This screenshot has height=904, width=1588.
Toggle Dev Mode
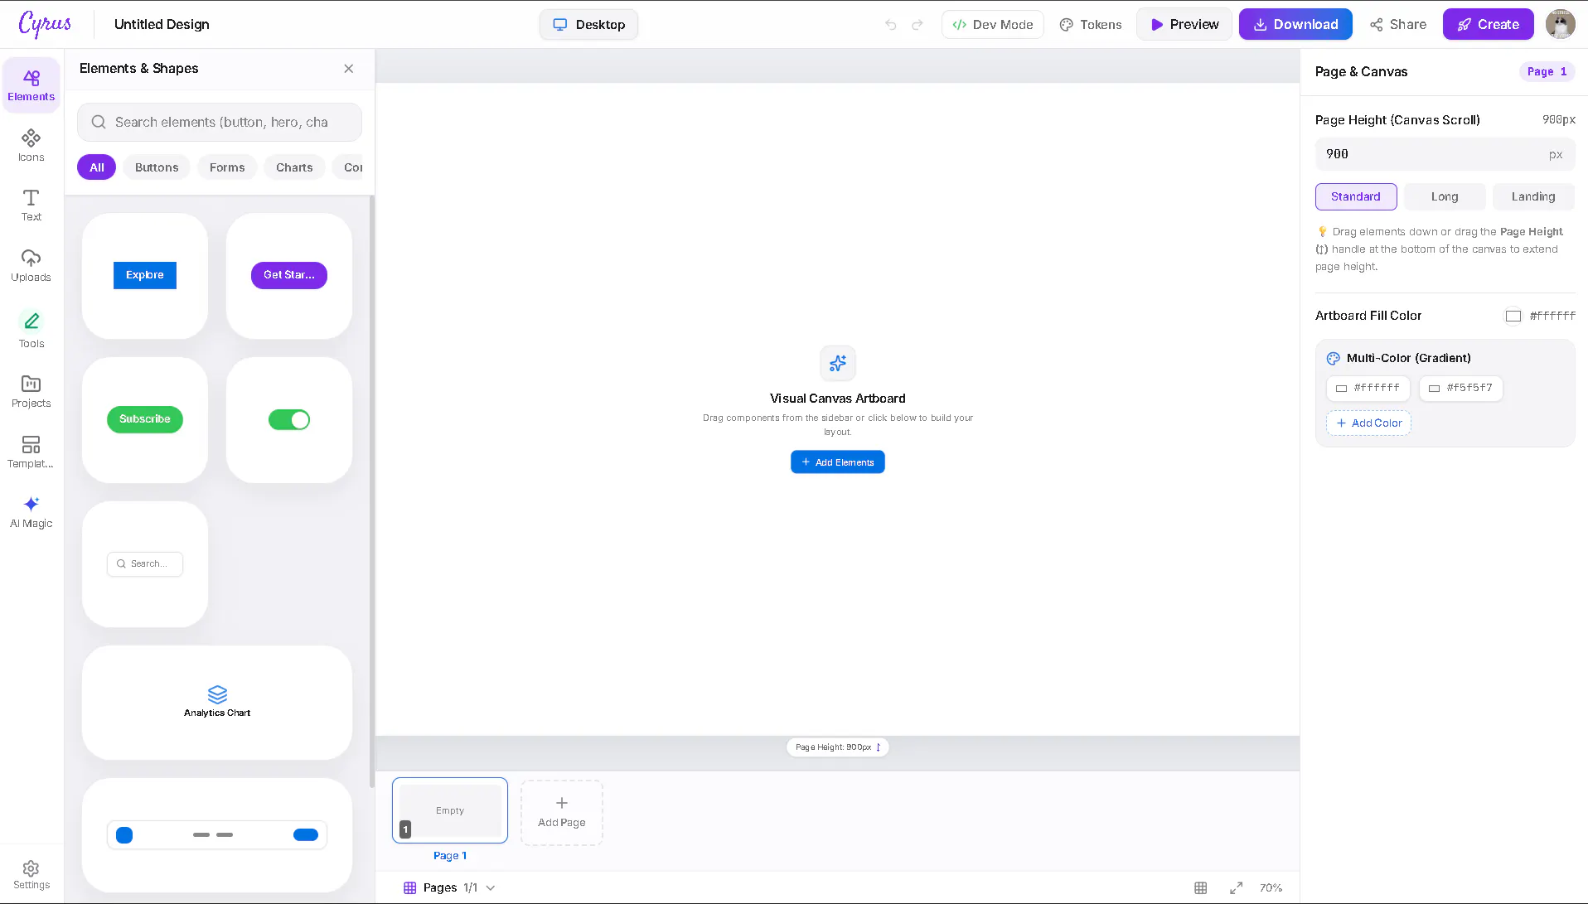click(993, 25)
